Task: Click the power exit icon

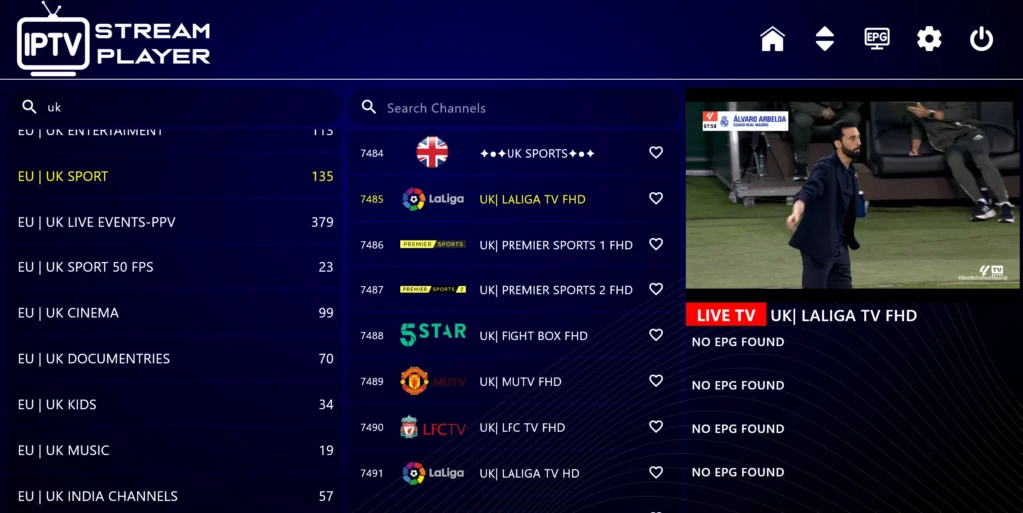Action: 981,39
